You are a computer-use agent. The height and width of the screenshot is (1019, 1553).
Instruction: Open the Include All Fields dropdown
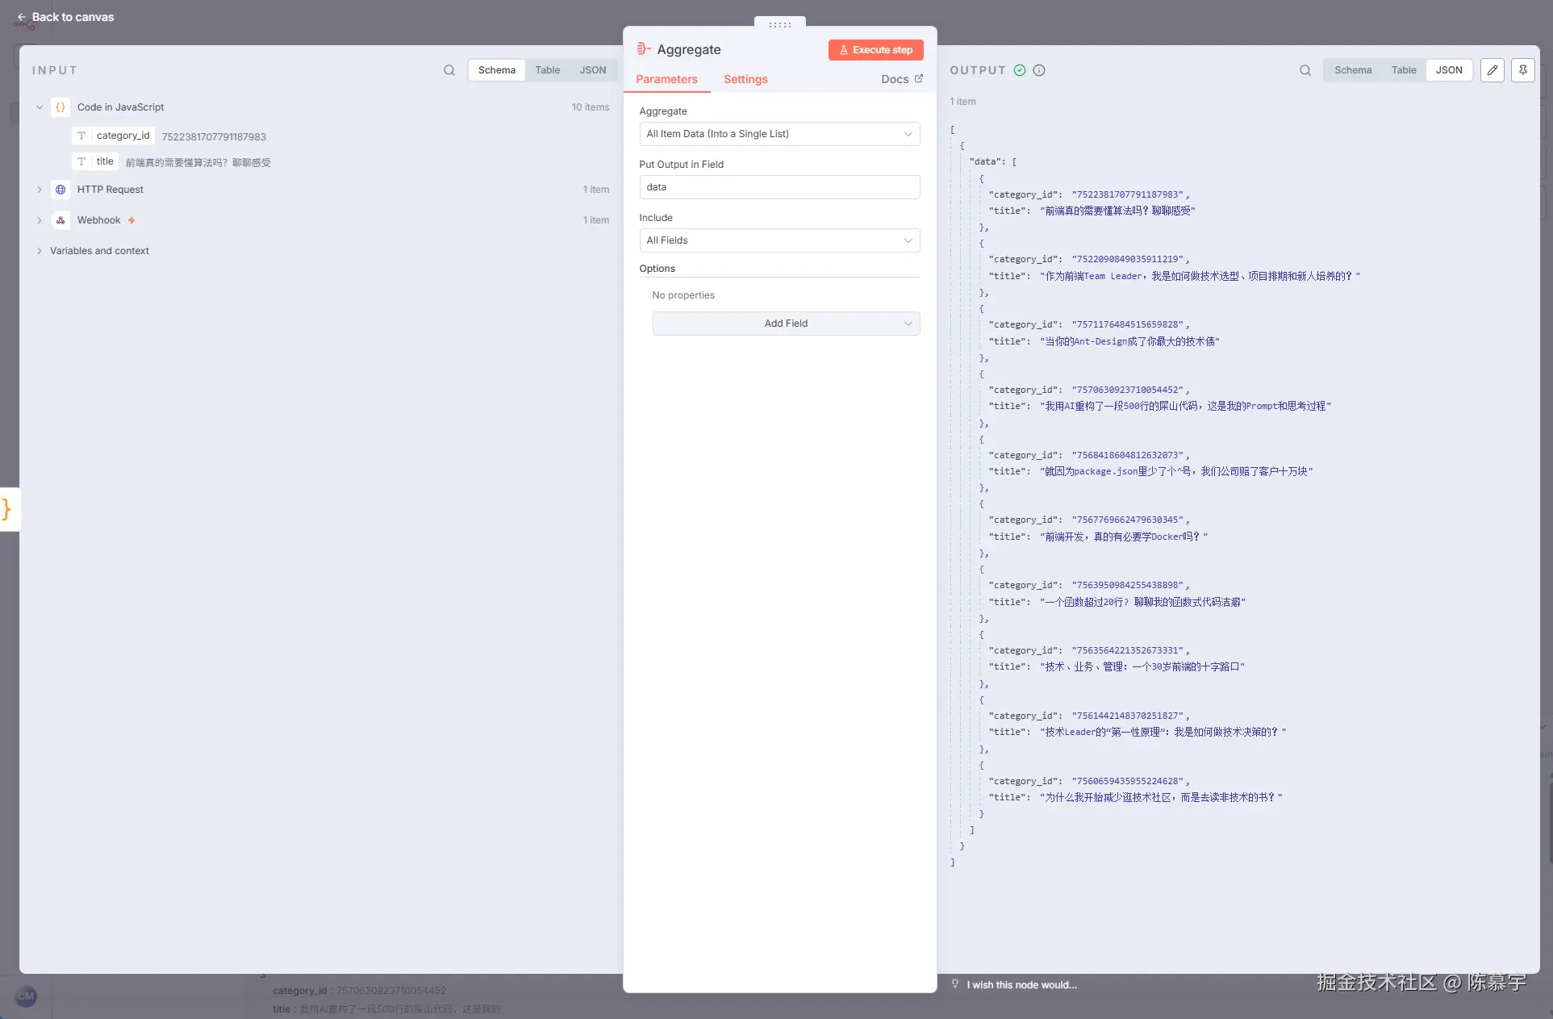point(779,240)
